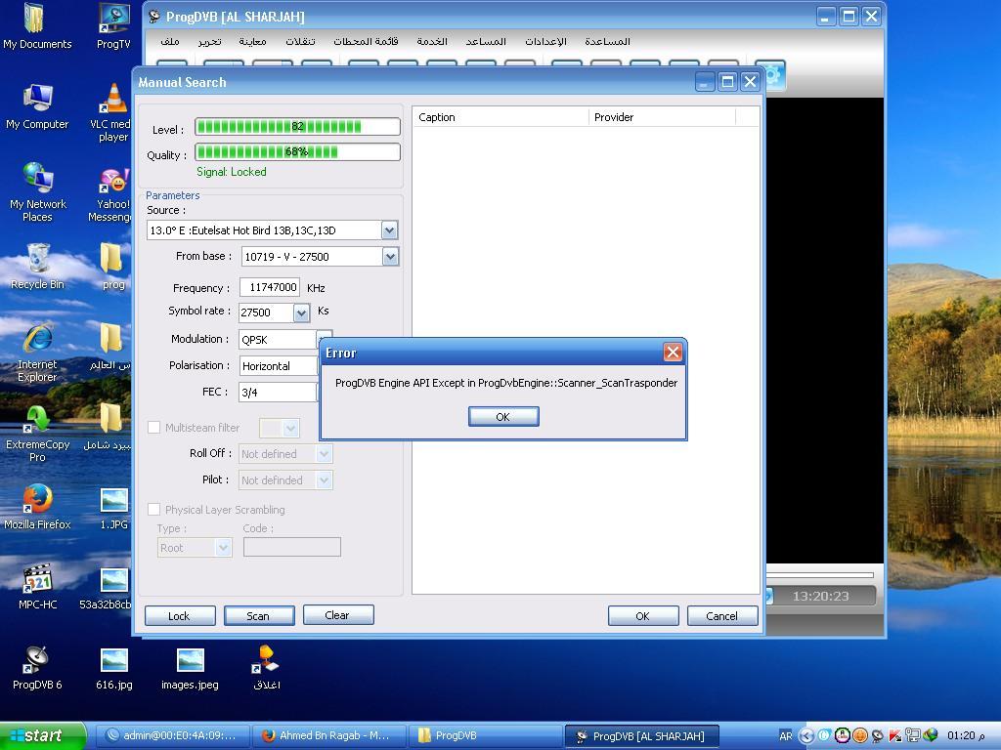Open the المساعدة menu in ProgDVB

pos(607,41)
